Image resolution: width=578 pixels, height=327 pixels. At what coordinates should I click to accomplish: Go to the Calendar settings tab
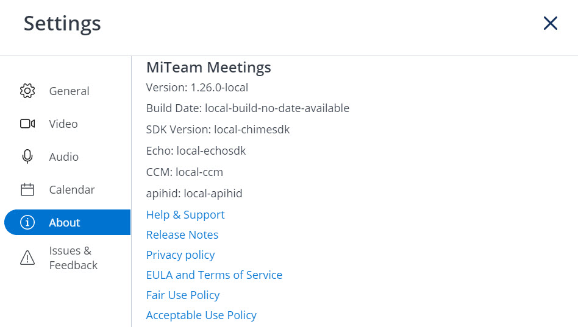pyautogui.click(x=68, y=189)
